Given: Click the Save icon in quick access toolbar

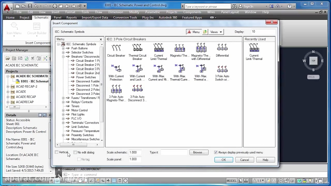Looking at the screenshot, I should (x=30, y=6).
